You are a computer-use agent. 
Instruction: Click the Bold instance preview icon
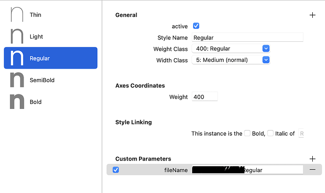coord(17,102)
